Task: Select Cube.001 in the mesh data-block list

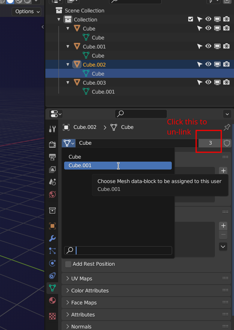Action: pyautogui.click(x=118, y=165)
